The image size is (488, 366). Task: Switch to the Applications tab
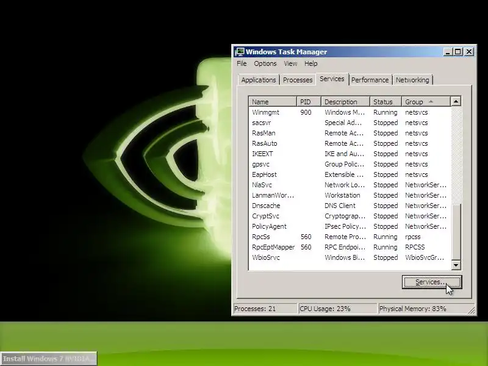(258, 80)
